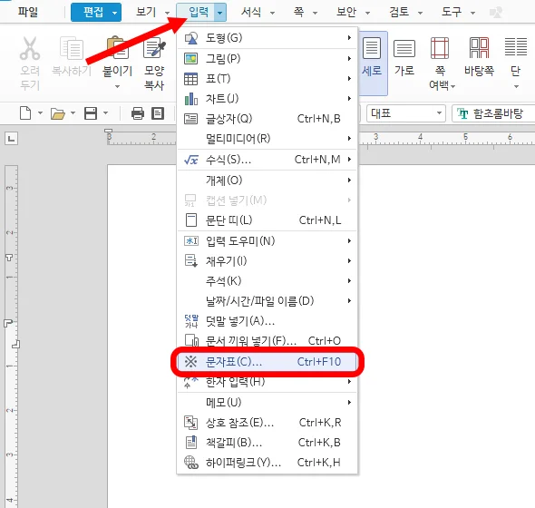Image resolution: width=535 pixels, height=508 pixels.
Task: Click the 복사하기 (copy) icon
Action: click(72, 48)
